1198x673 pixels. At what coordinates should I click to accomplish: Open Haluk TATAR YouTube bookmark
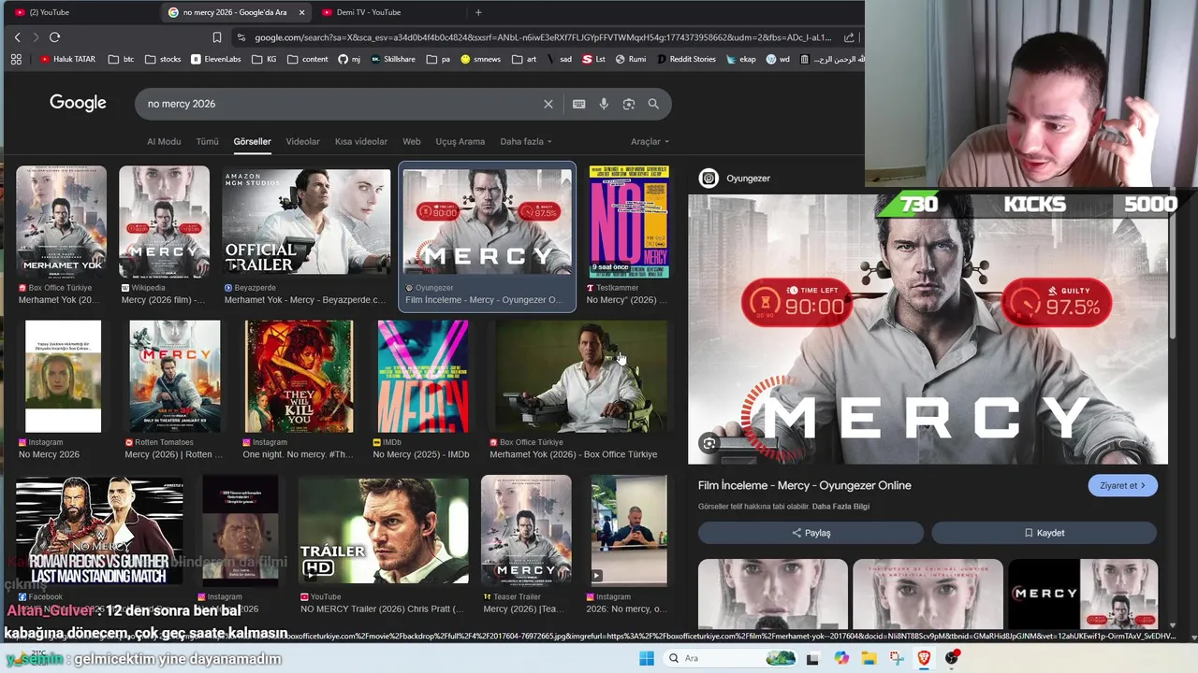(67, 59)
